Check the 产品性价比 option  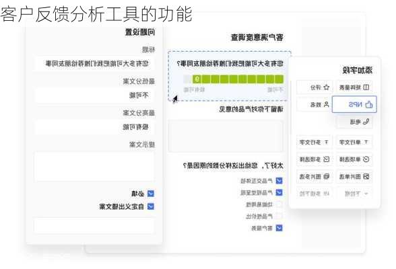coord(279,217)
